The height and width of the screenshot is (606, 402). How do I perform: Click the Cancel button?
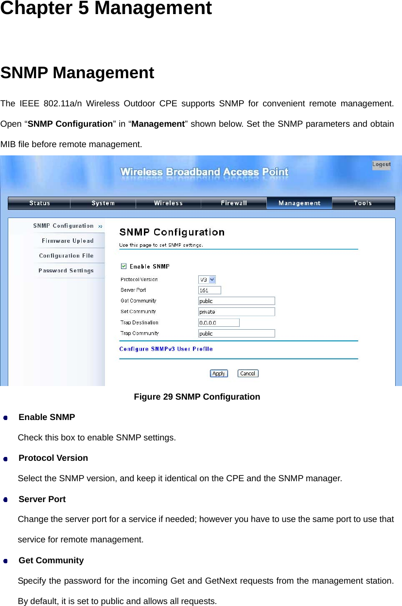pos(248,373)
